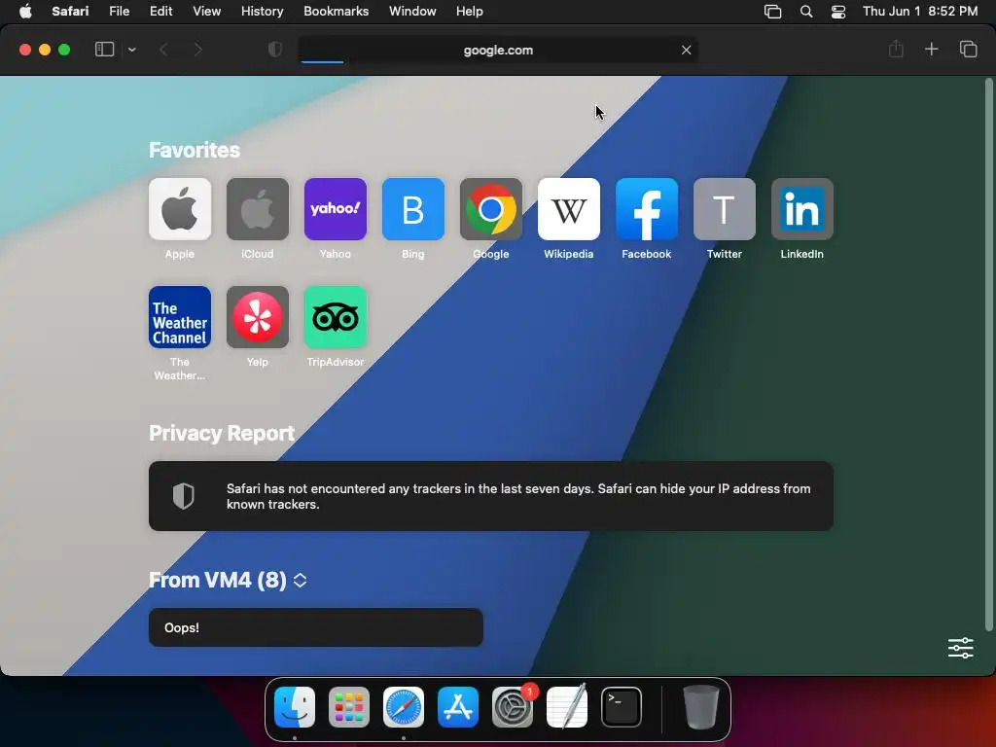Open App Store from the Dock

458,707
